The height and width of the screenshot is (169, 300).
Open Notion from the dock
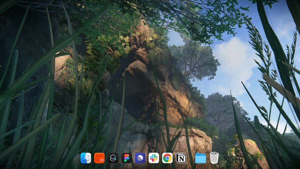[181, 158]
